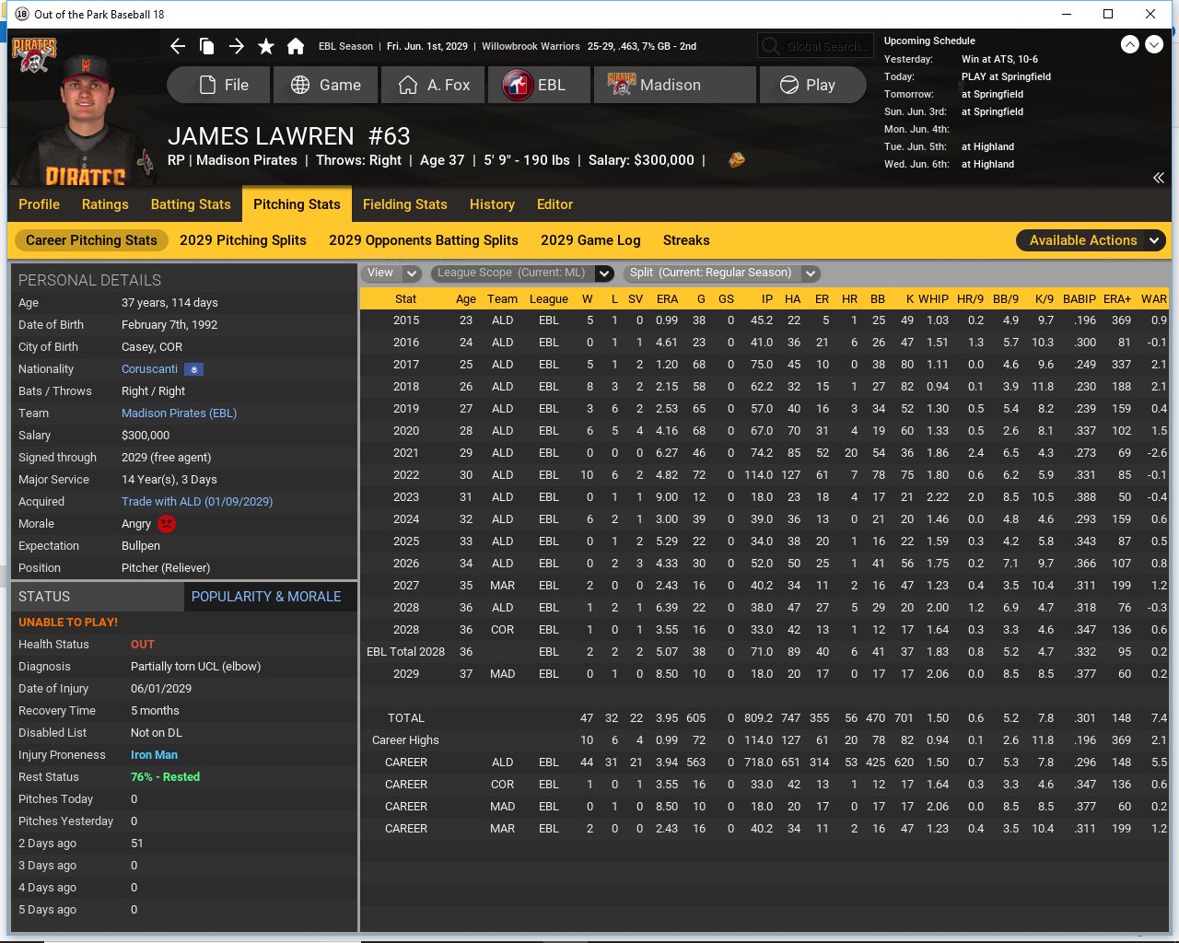
Task: Open Trade with ALD link
Action: [197, 502]
